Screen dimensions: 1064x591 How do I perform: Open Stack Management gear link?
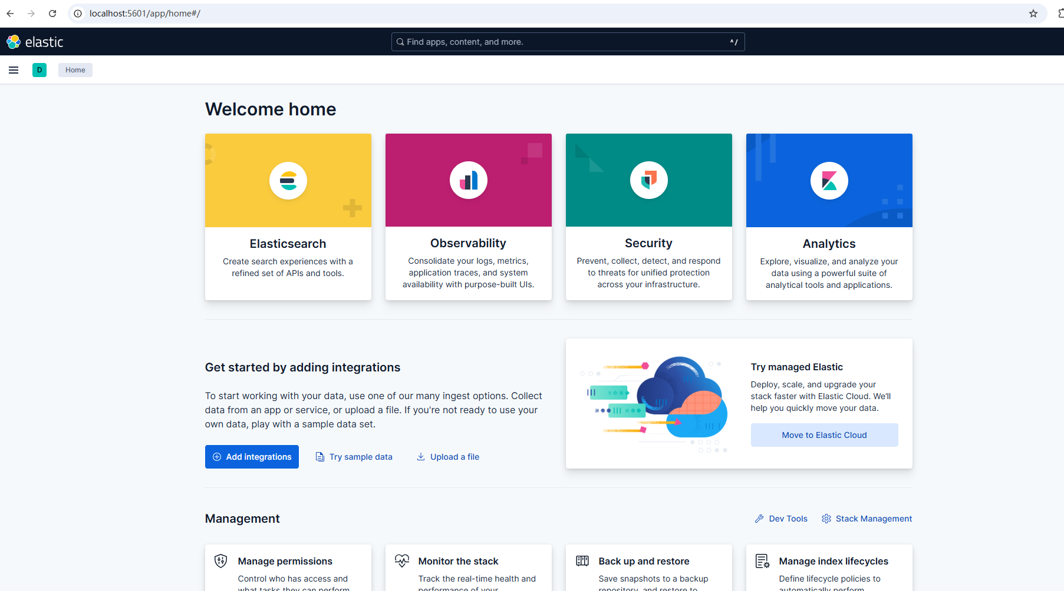(x=867, y=519)
